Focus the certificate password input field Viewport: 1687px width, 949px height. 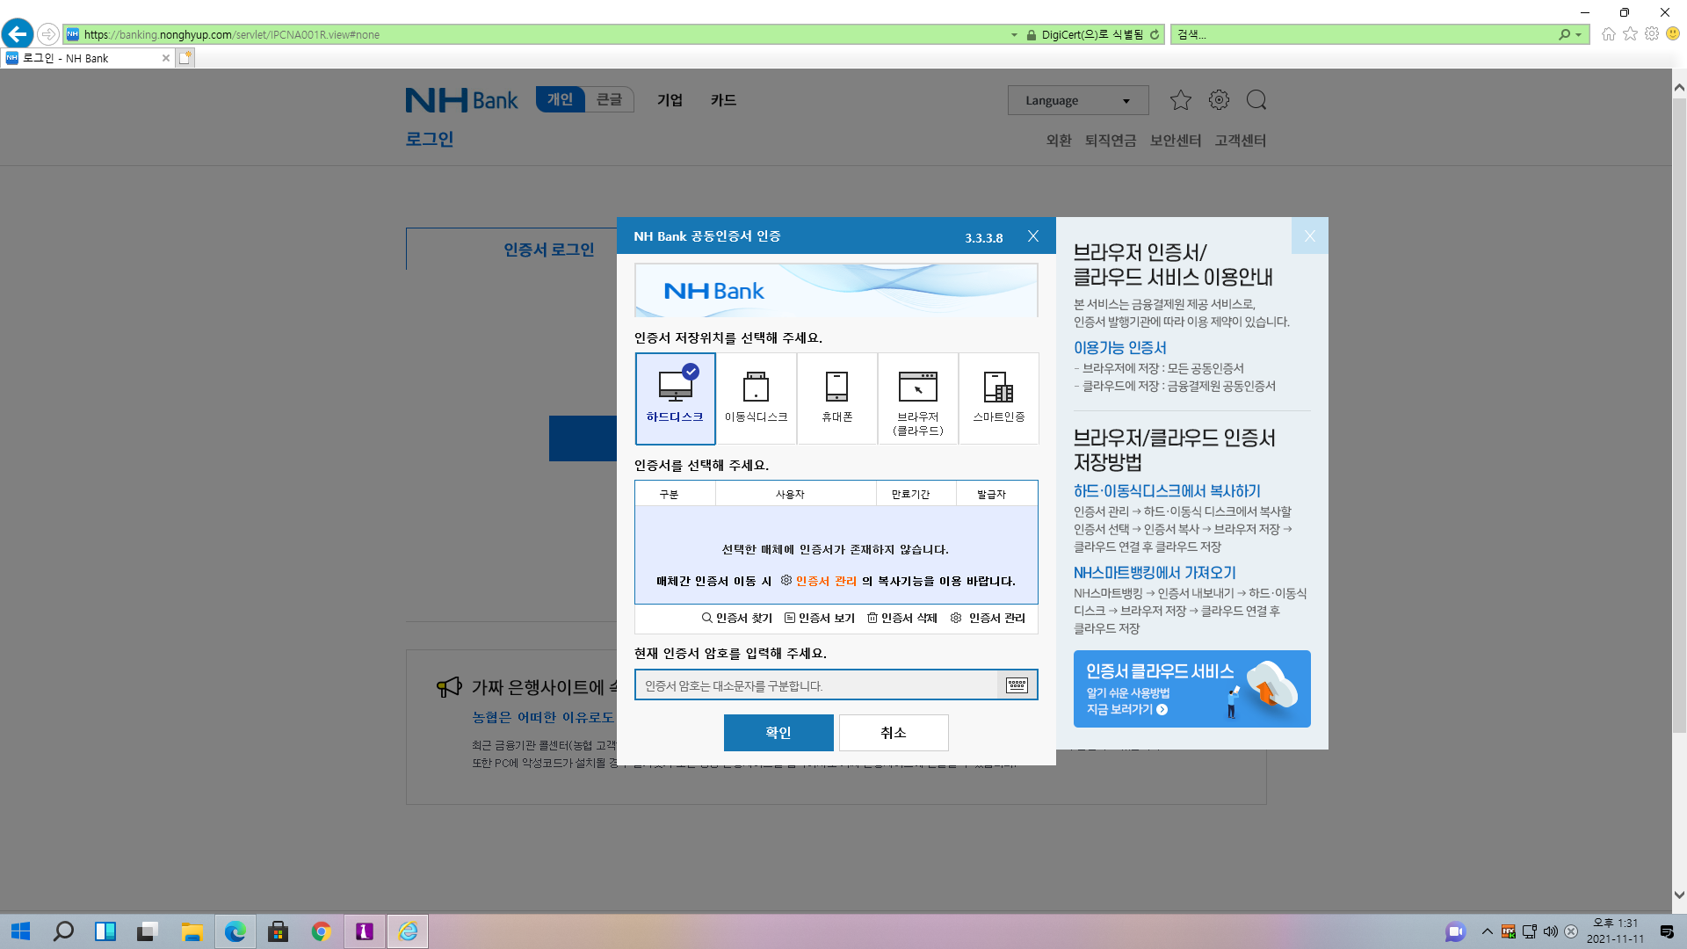click(x=817, y=685)
